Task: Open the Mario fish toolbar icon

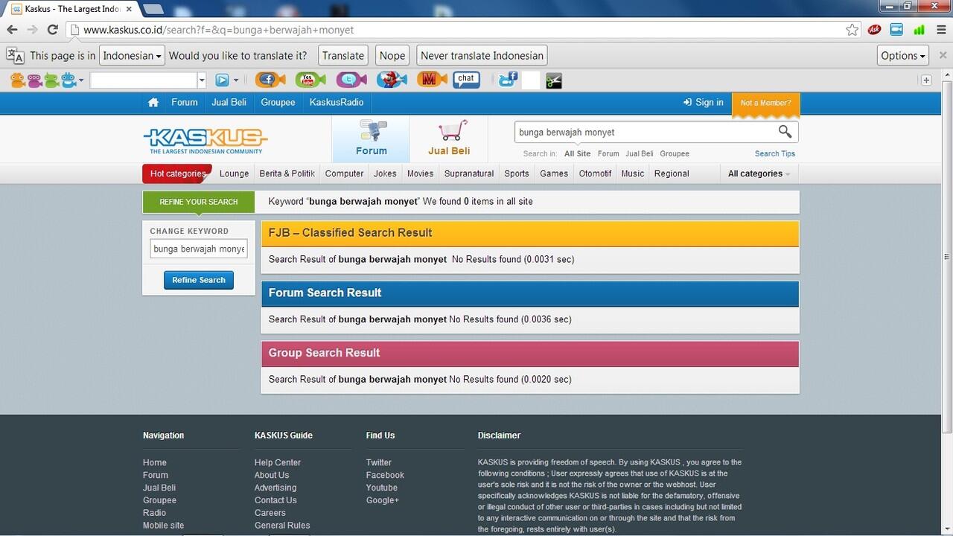Action: pyautogui.click(x=391, y=80)
